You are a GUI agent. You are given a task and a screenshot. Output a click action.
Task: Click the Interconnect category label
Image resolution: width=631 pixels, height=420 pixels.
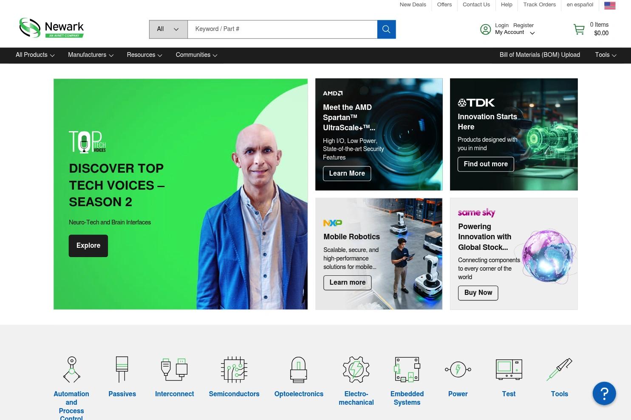click(x=174, y=394)
